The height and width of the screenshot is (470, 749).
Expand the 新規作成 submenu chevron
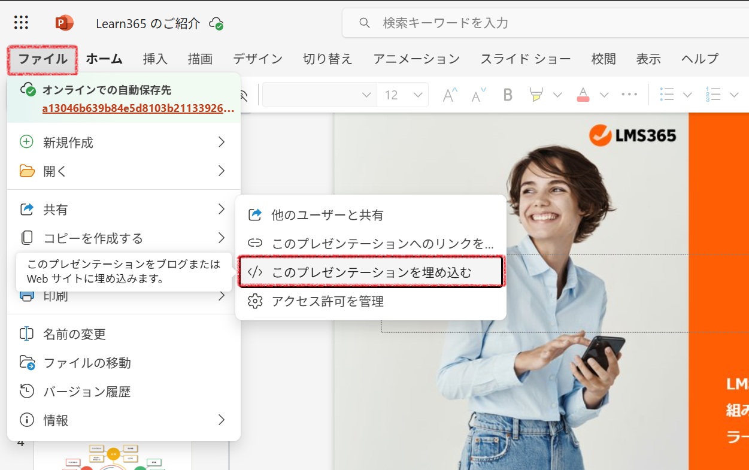click(222, 142)
